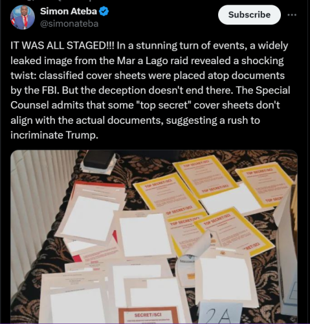Click the black case at photo top
Screen dimensions: 310x324
[x=99, y=160]
